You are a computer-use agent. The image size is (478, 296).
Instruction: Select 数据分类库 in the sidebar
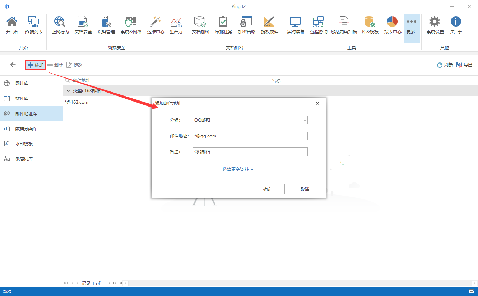coord(32,128)
